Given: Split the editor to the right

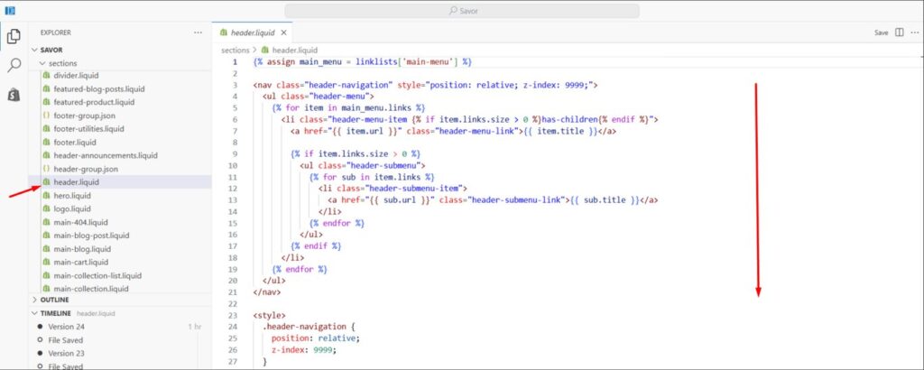Looking at the screenshot, I should tap(900, 32).
